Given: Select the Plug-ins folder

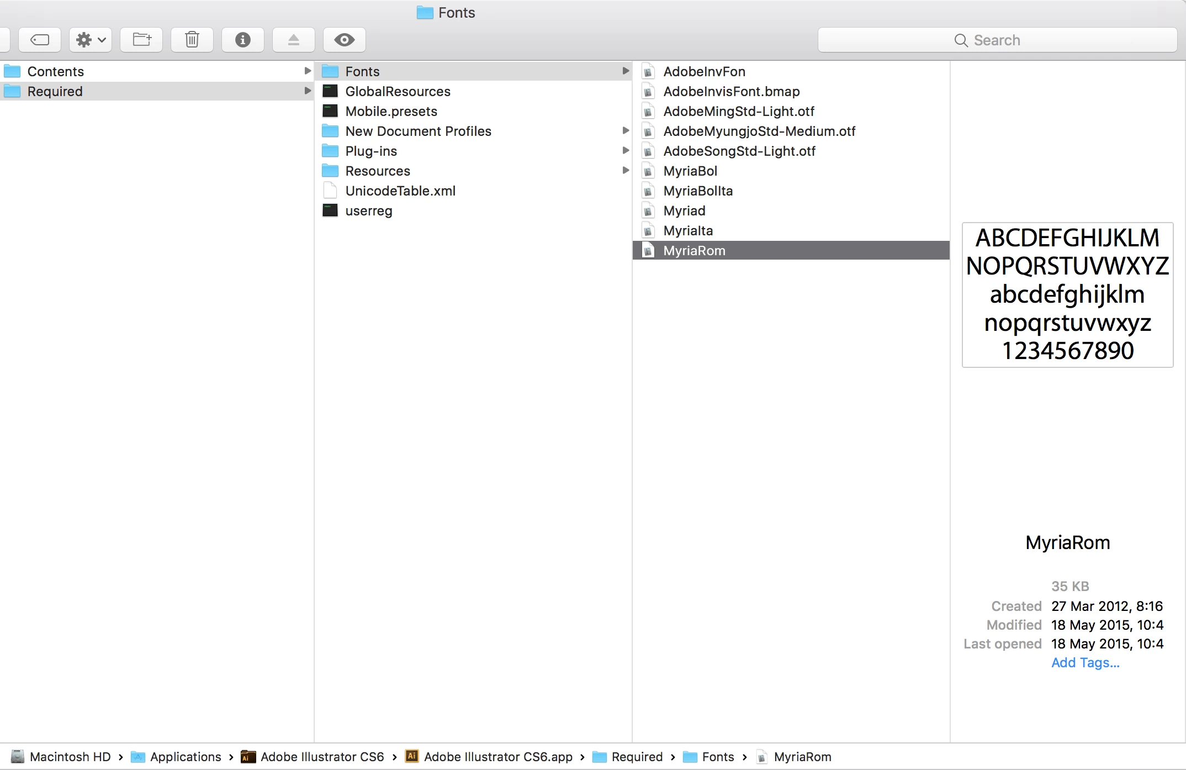Looking at the screenshot, I should [371, 151].
